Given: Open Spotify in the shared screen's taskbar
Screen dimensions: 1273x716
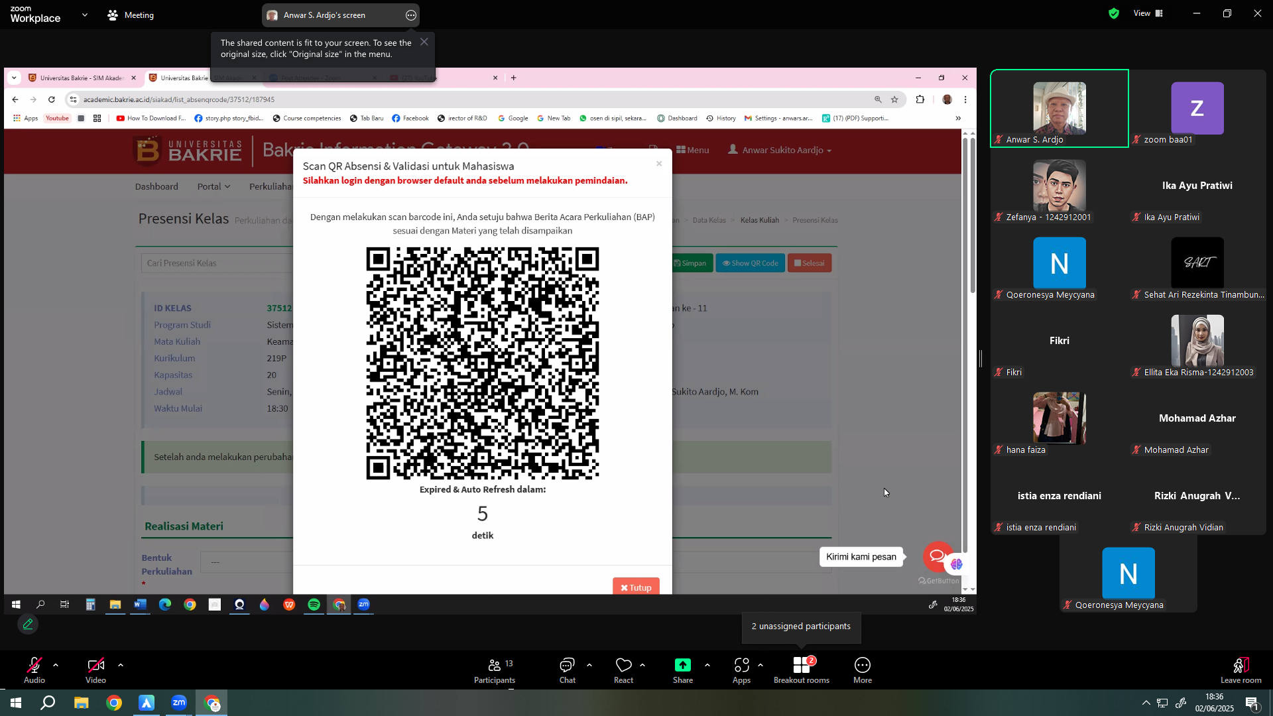Looking at the screenshot, I should point(314,605).
